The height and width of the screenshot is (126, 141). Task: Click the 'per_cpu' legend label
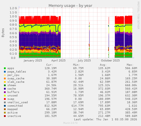[13, 75]
